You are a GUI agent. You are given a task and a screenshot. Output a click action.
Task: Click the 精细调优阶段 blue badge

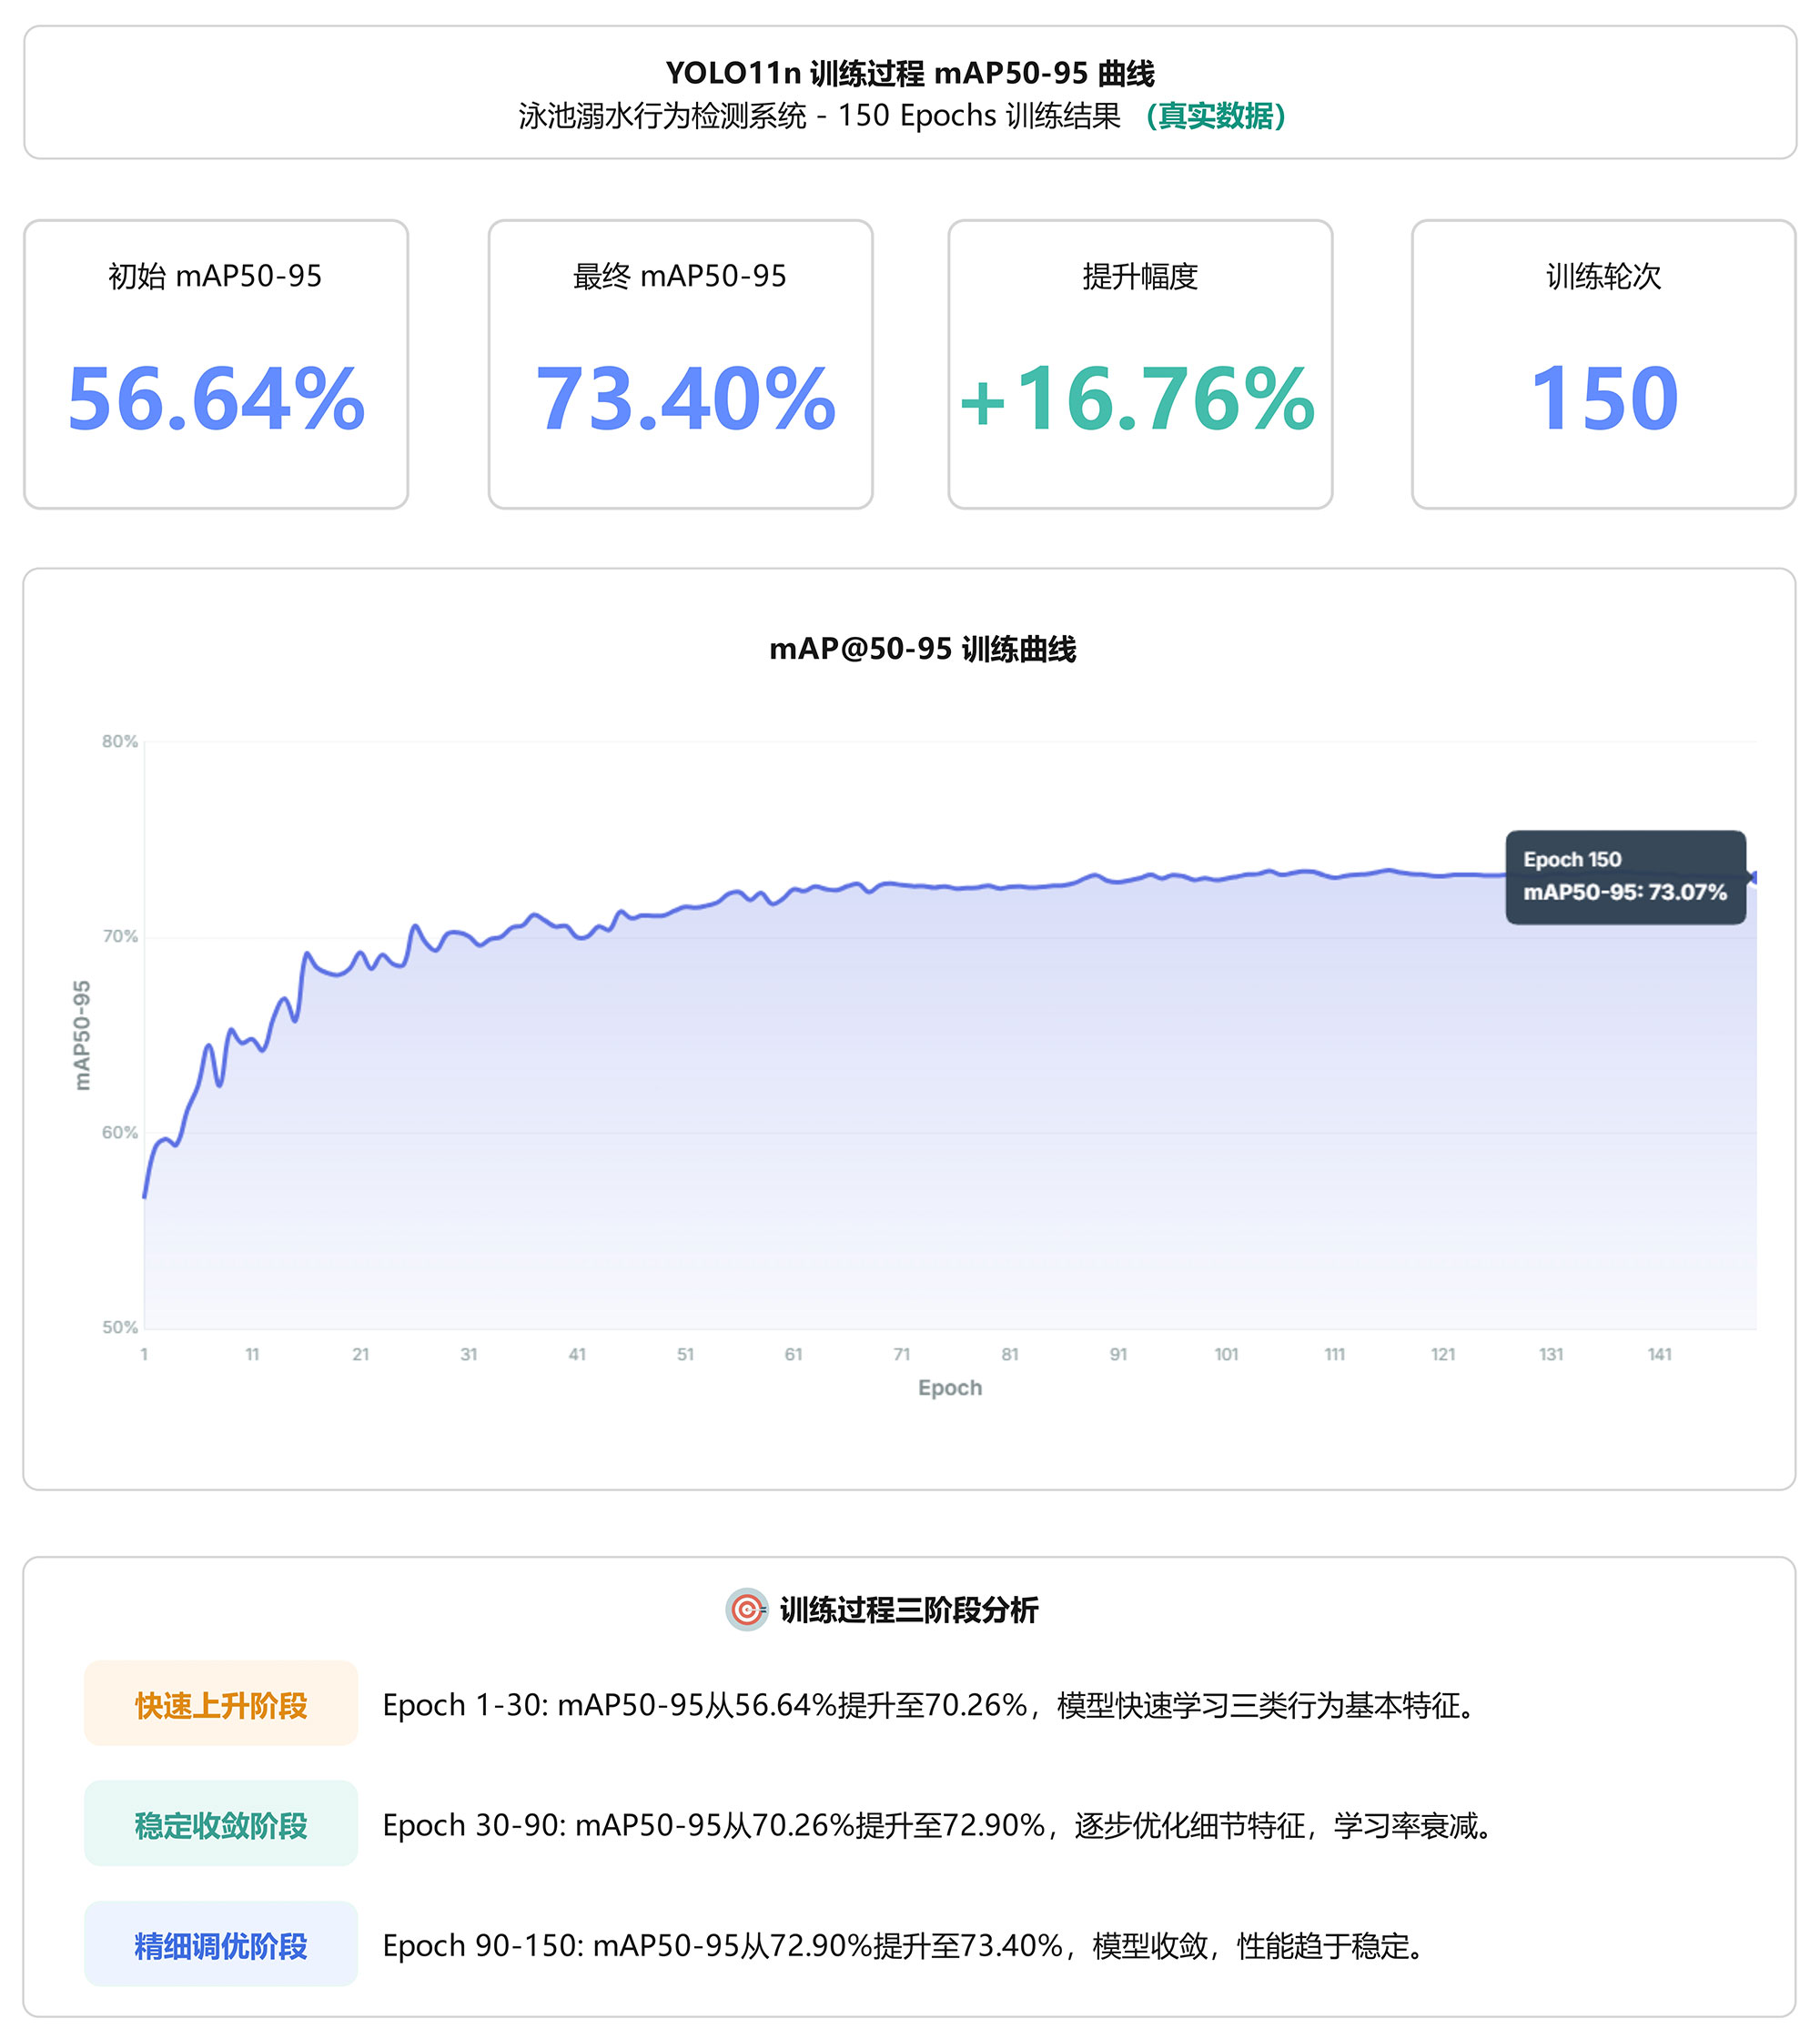[x=221, y=1945]
